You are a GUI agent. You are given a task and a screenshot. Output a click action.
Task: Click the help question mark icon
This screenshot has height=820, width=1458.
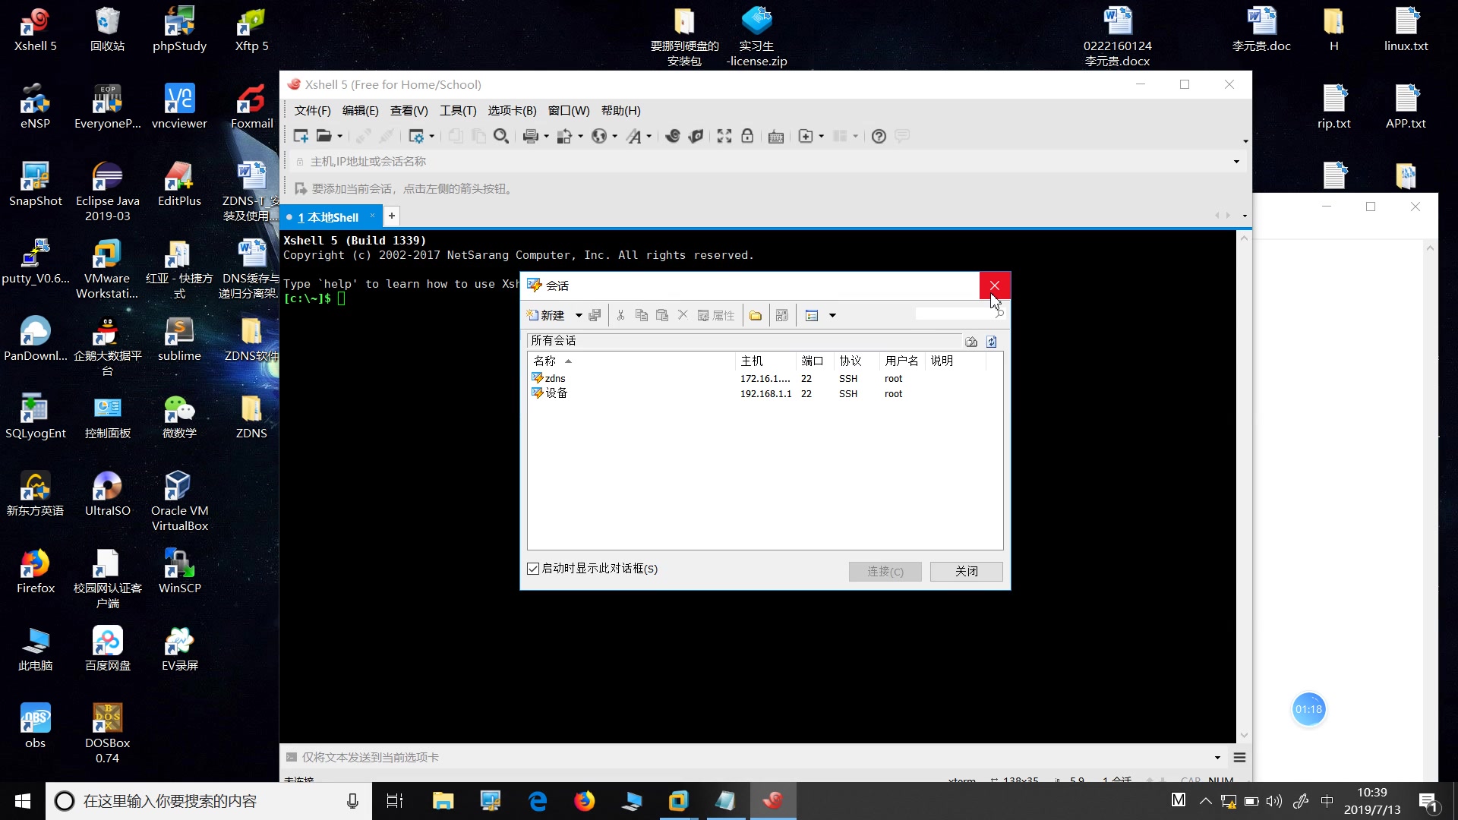click(879, 136)
